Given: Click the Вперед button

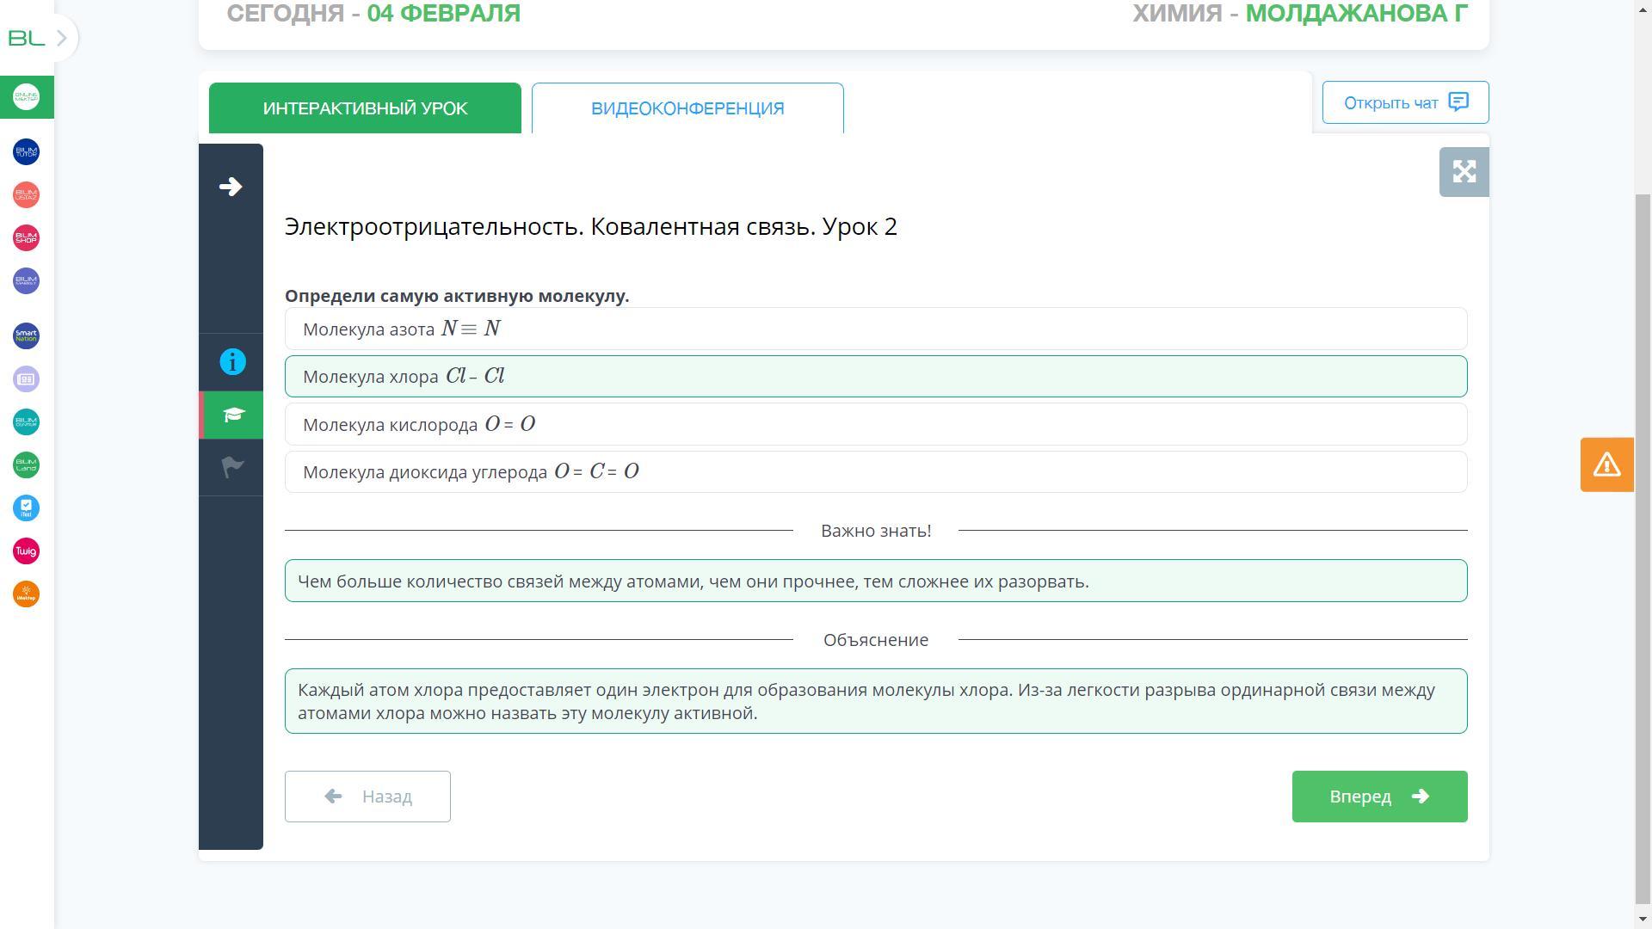Looking at the screenshot, I should click(1378, 797).
